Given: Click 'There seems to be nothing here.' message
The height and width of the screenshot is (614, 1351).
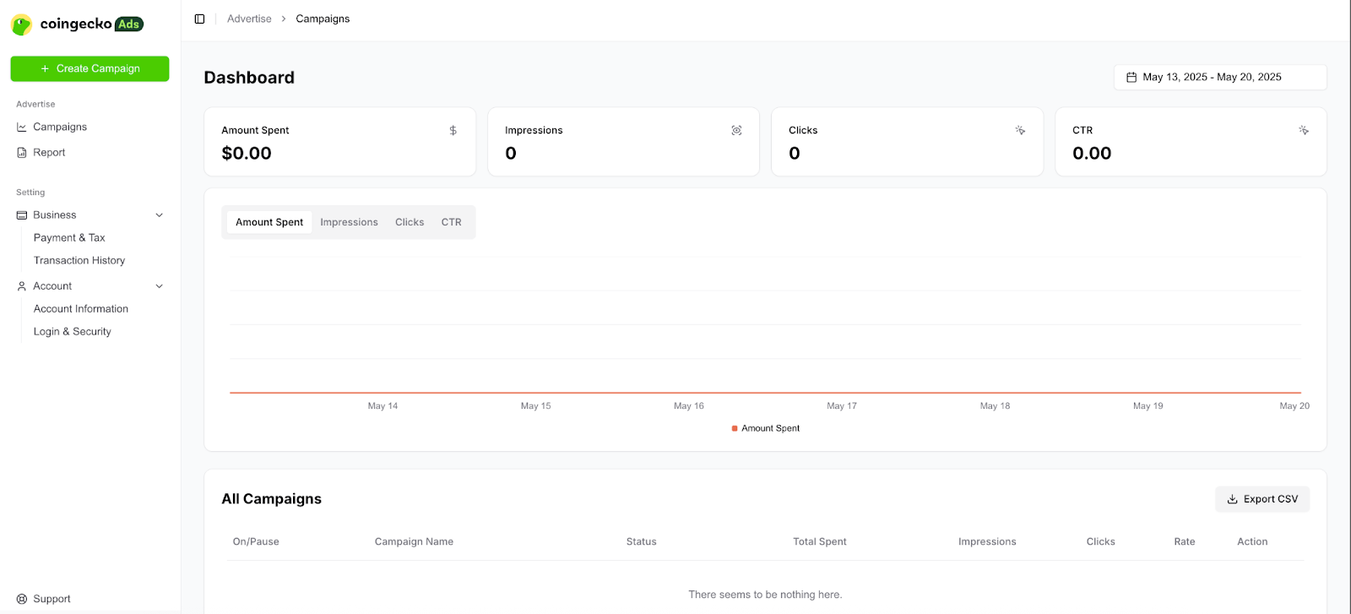Looking at the screenshot, I should tap(765, 595).
